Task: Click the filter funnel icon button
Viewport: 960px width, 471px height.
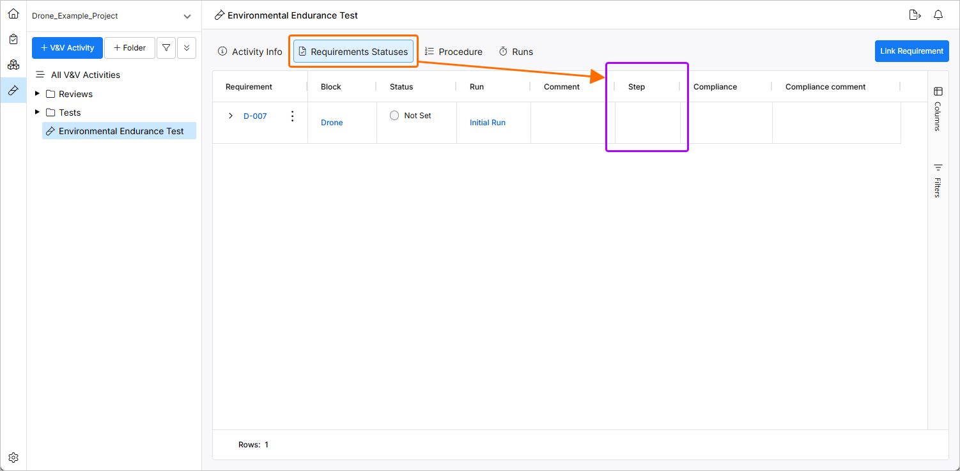Action: coord(166,48)
